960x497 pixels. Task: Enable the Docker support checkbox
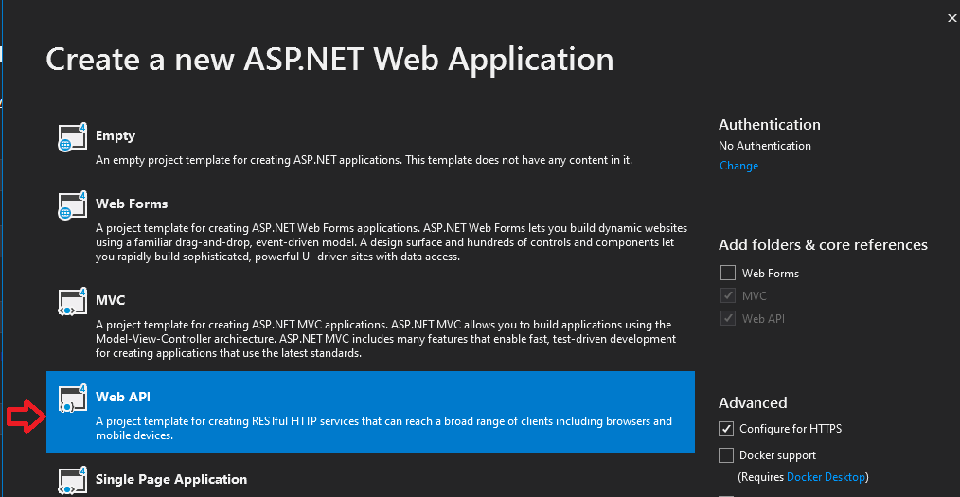[726, 455]
